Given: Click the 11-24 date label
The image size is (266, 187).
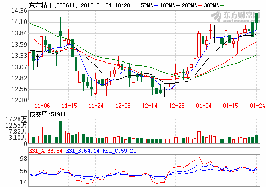Looking at the screenshot, I should 96,106.
